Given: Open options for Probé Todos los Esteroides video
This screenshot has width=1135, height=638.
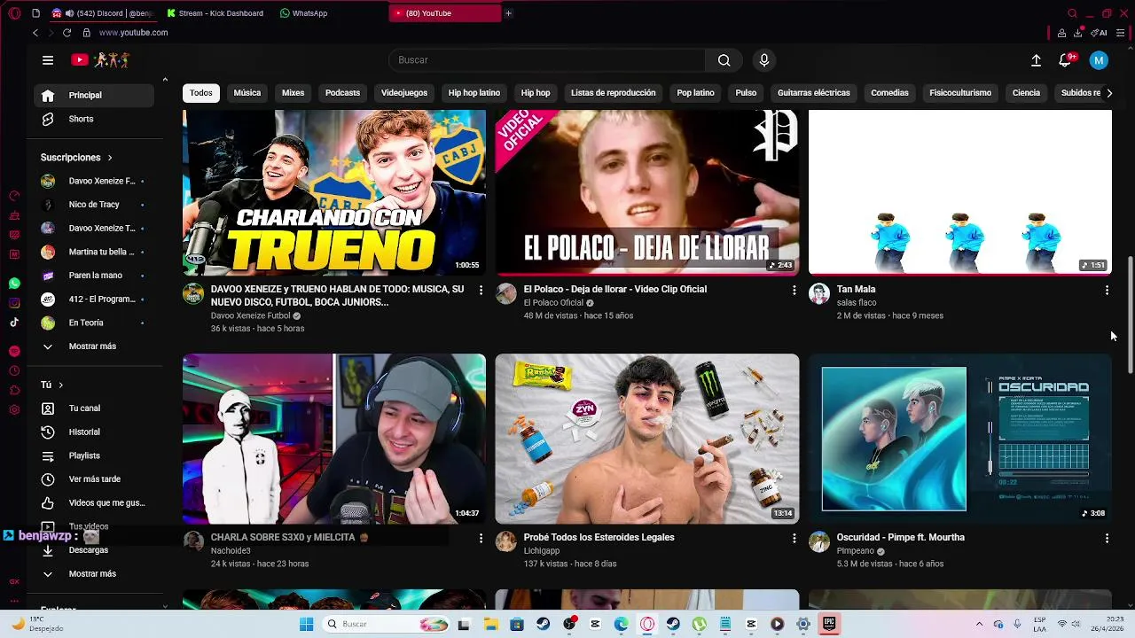Looking at the screenshot, I should coord(794,538).
